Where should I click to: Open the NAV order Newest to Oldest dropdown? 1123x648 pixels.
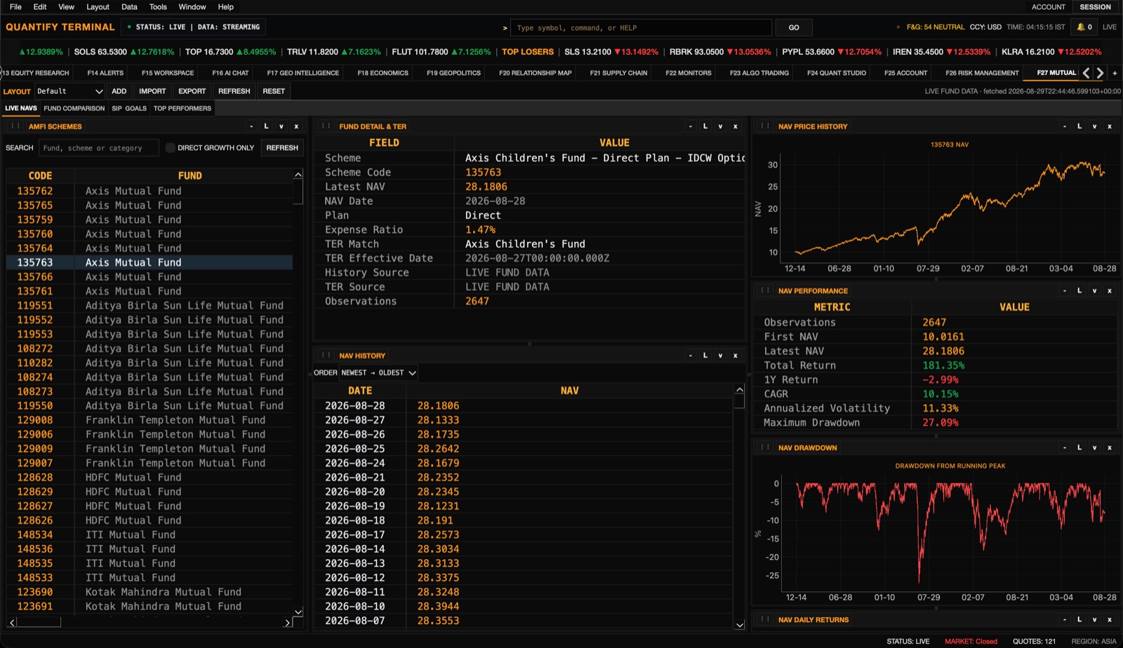378,373
